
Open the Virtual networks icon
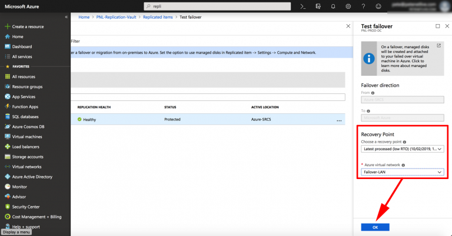[8, 167]
